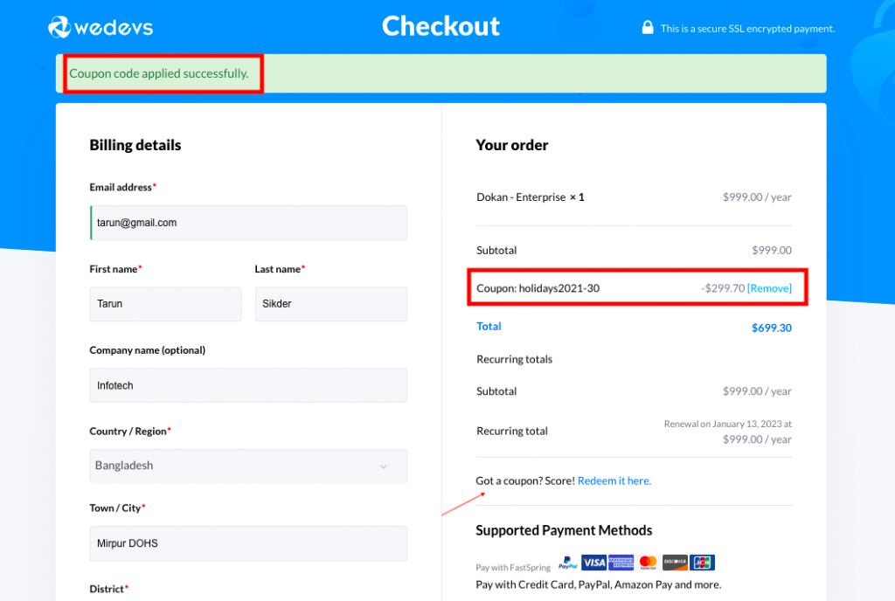Click the Billing details heading
This screenshot has height=601, width=895.
135,145
